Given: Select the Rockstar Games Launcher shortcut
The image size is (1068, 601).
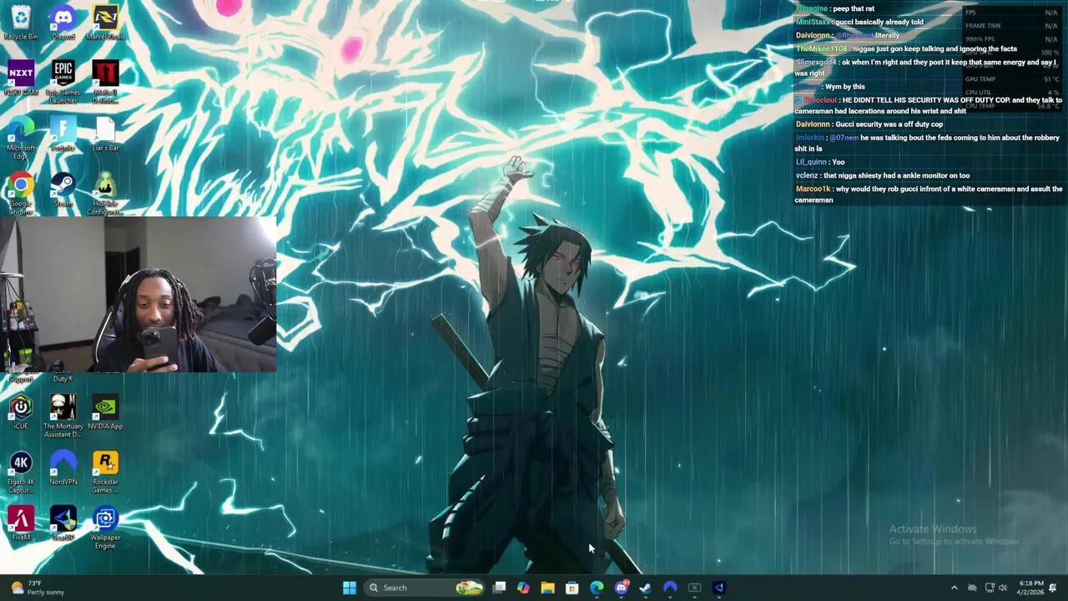Looking at the screenshot, I should (105, 472).
